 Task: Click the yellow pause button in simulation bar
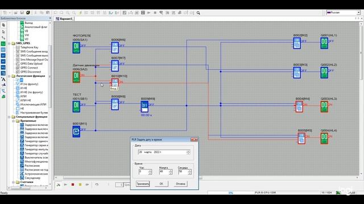point(80,185)
